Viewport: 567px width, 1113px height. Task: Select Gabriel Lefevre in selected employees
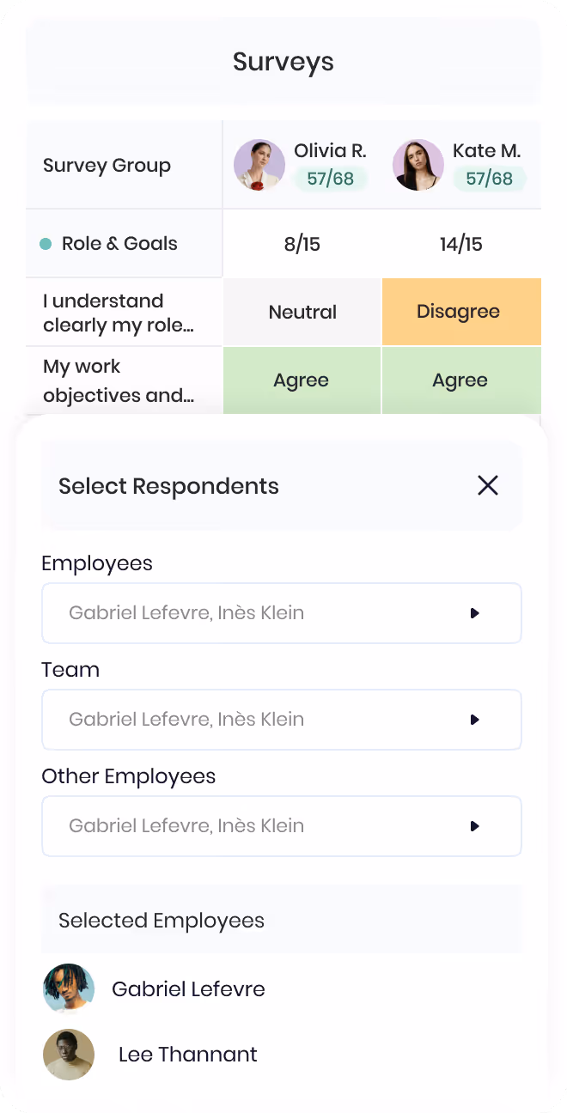pyautogui.click(x=188, y=988)
